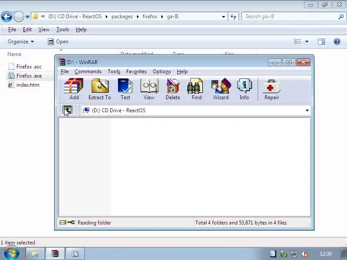The width and height of the screenshot is (347, 260).
Task: Open WinRAR Help menu
Action: (x=182, y=71)
